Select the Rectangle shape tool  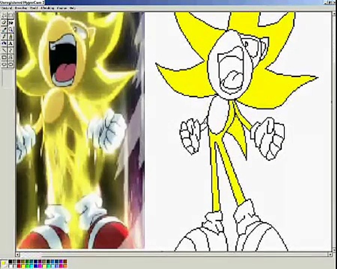point(4,58)
